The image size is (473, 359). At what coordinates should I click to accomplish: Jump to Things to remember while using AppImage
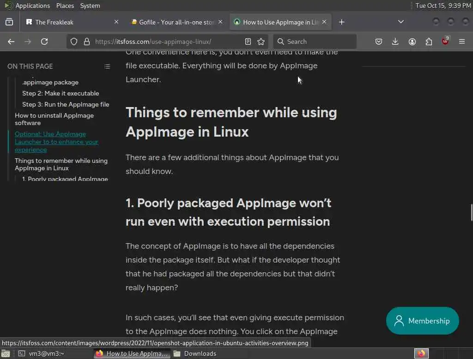tap(61, 164)
